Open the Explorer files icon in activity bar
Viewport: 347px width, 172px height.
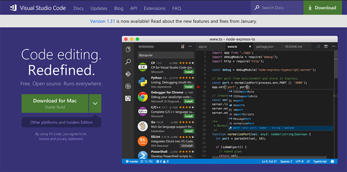[x=128, y=50]
